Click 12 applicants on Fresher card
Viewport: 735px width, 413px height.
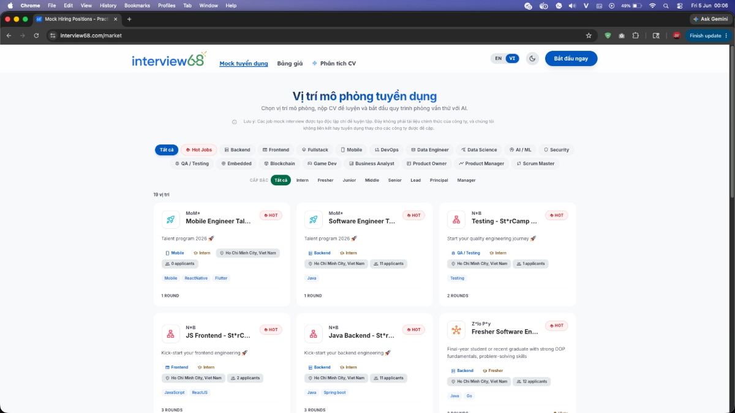pos(531,382)
